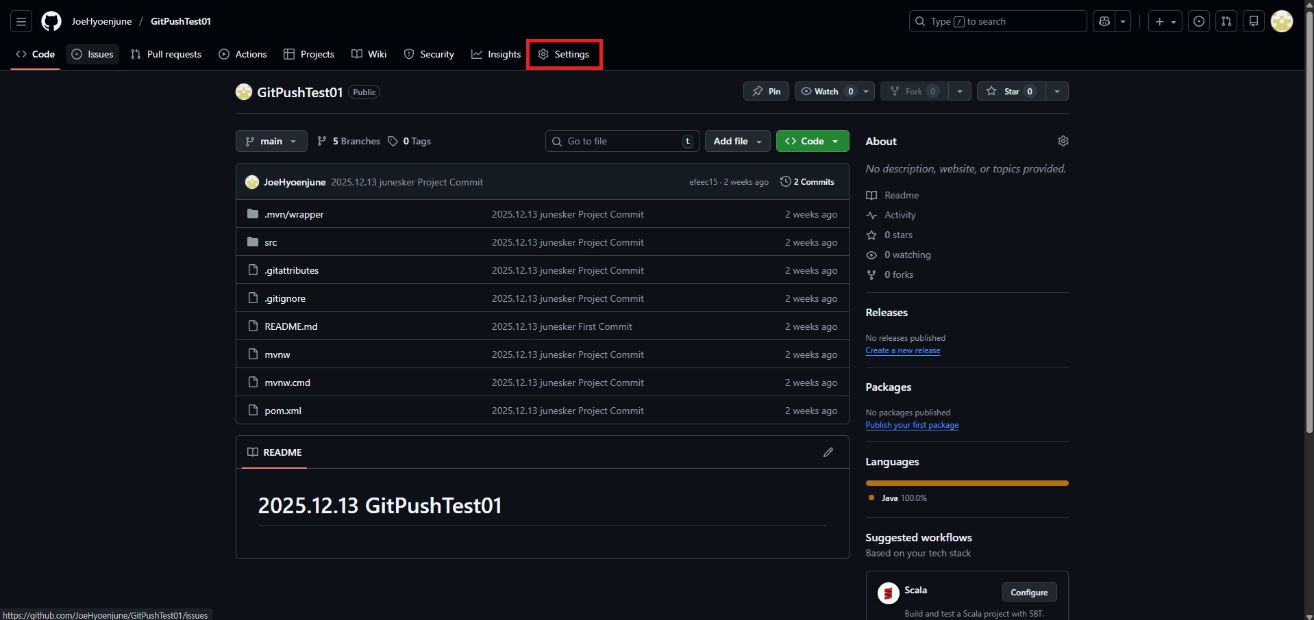
Task: Open the pull requests icon in header
Action: click(1226, 21)
